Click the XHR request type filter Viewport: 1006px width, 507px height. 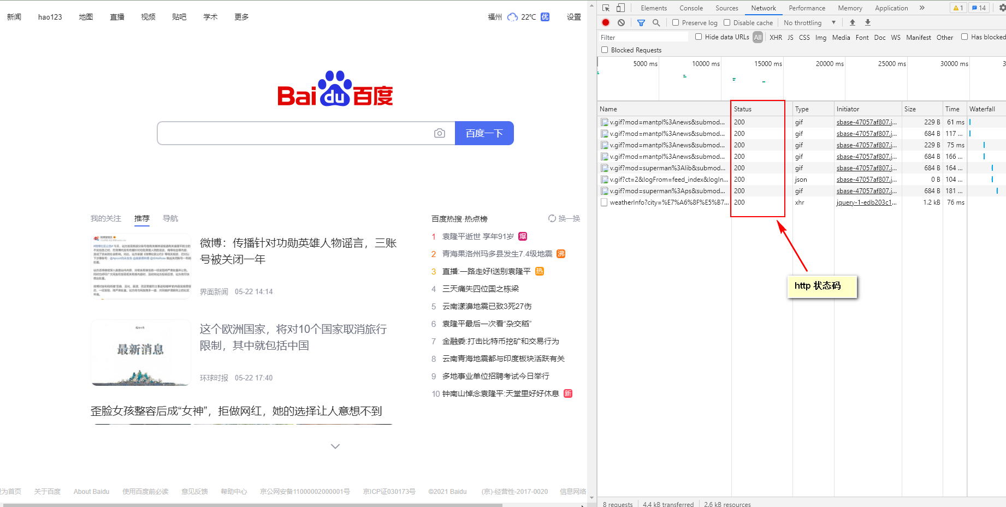[776, 37]
